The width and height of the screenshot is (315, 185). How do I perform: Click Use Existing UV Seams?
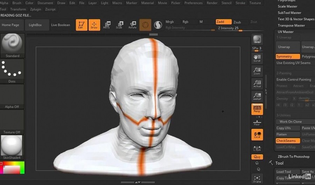294,63
